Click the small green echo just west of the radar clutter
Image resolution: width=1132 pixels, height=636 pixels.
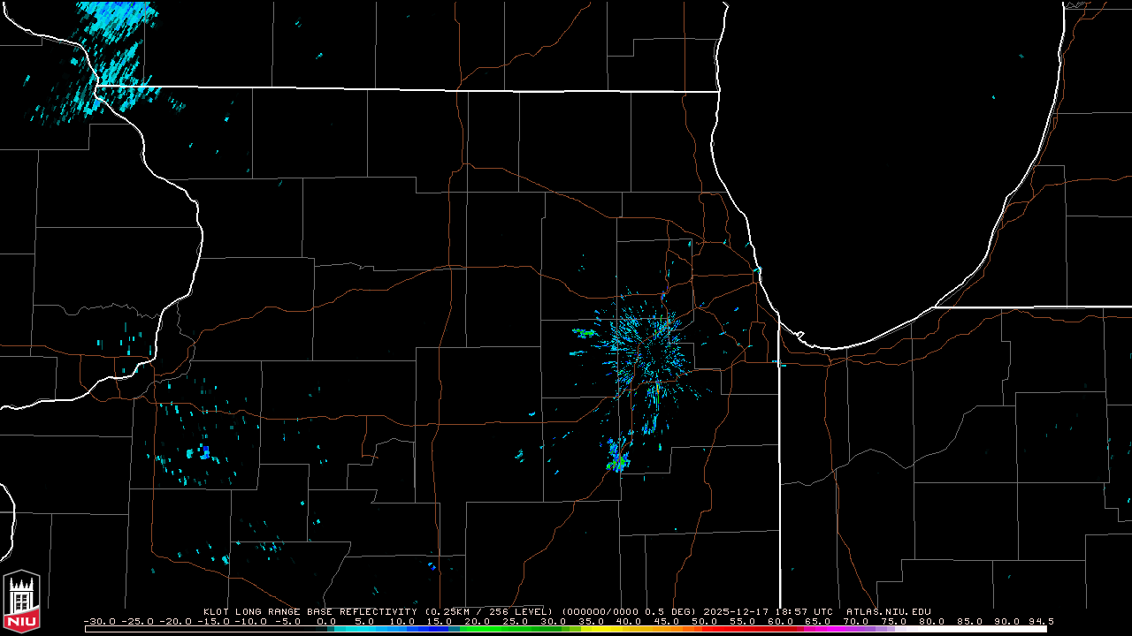tap(586, 333)
